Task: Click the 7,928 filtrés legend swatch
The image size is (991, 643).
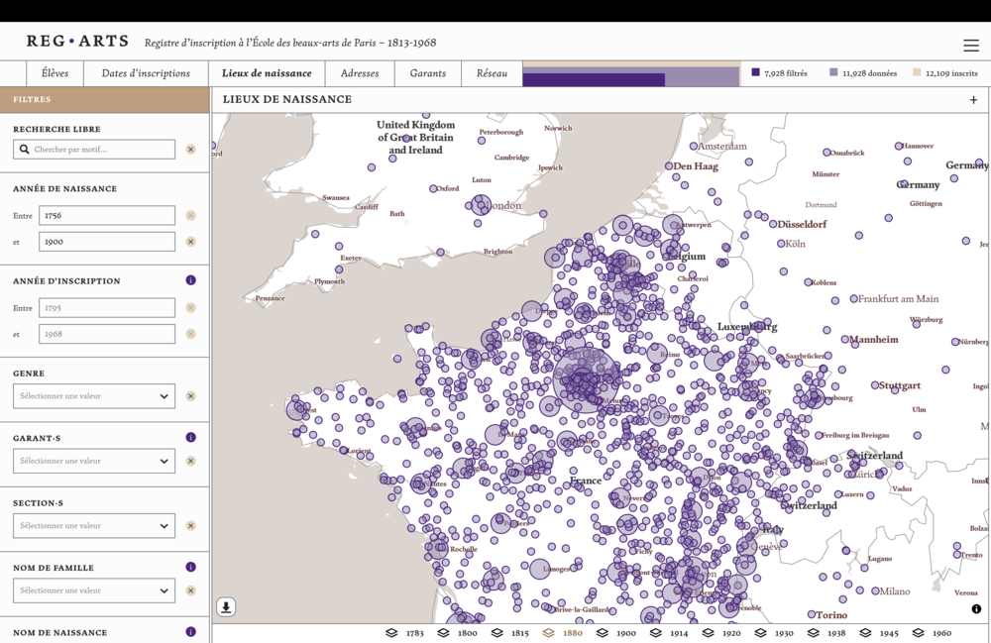Action: click(x=755, y=72)
